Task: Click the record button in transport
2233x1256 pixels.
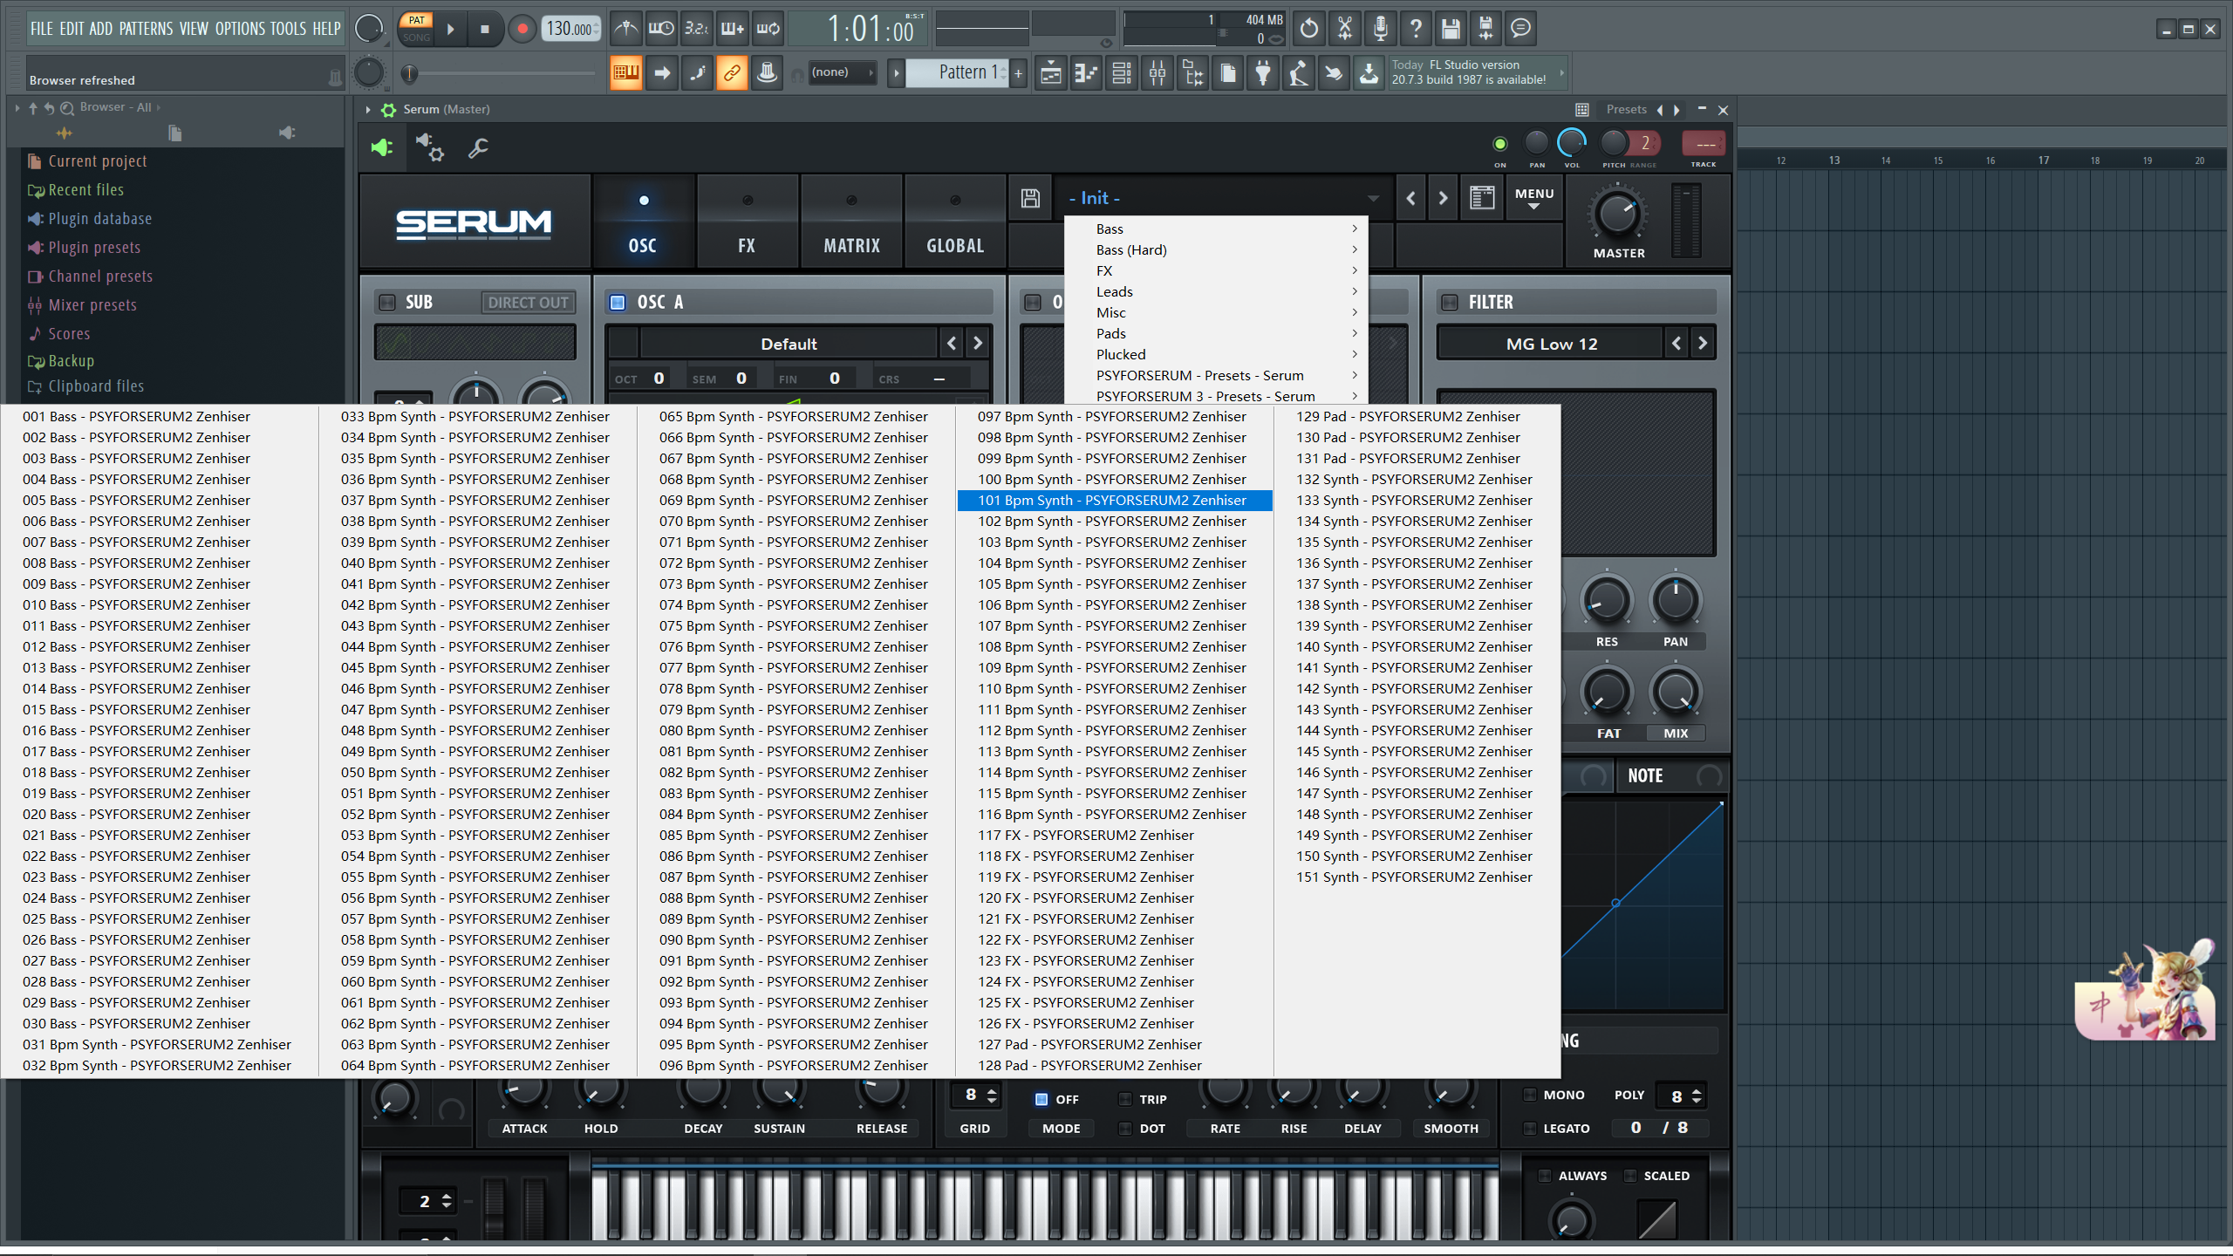Action: [522, 29]
